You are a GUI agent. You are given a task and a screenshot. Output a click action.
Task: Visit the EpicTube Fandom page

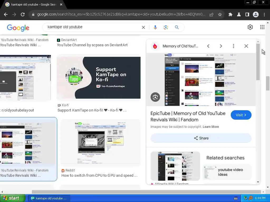tap(241, 115)
